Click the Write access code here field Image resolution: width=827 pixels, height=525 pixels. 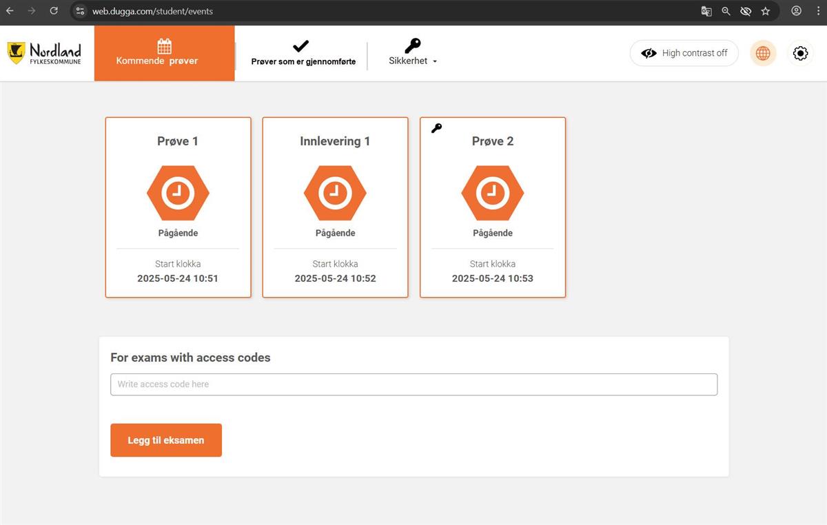click(413, 384)
